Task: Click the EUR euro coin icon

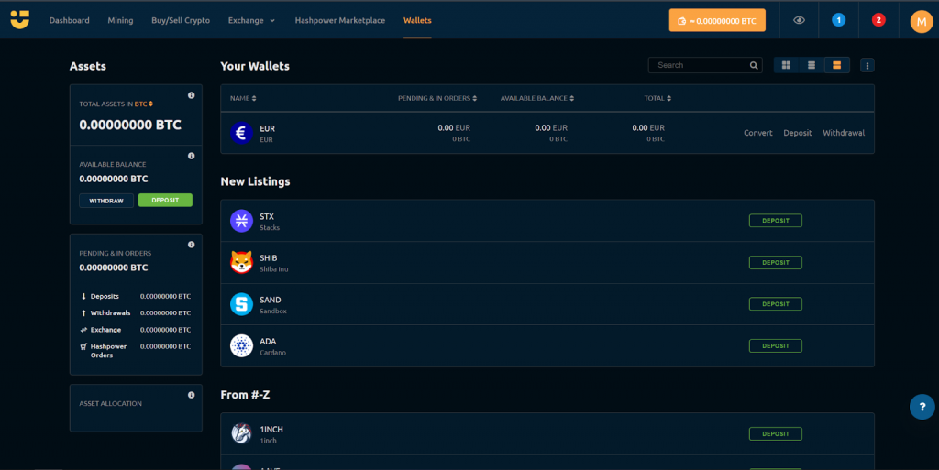Action: [241, 133]
